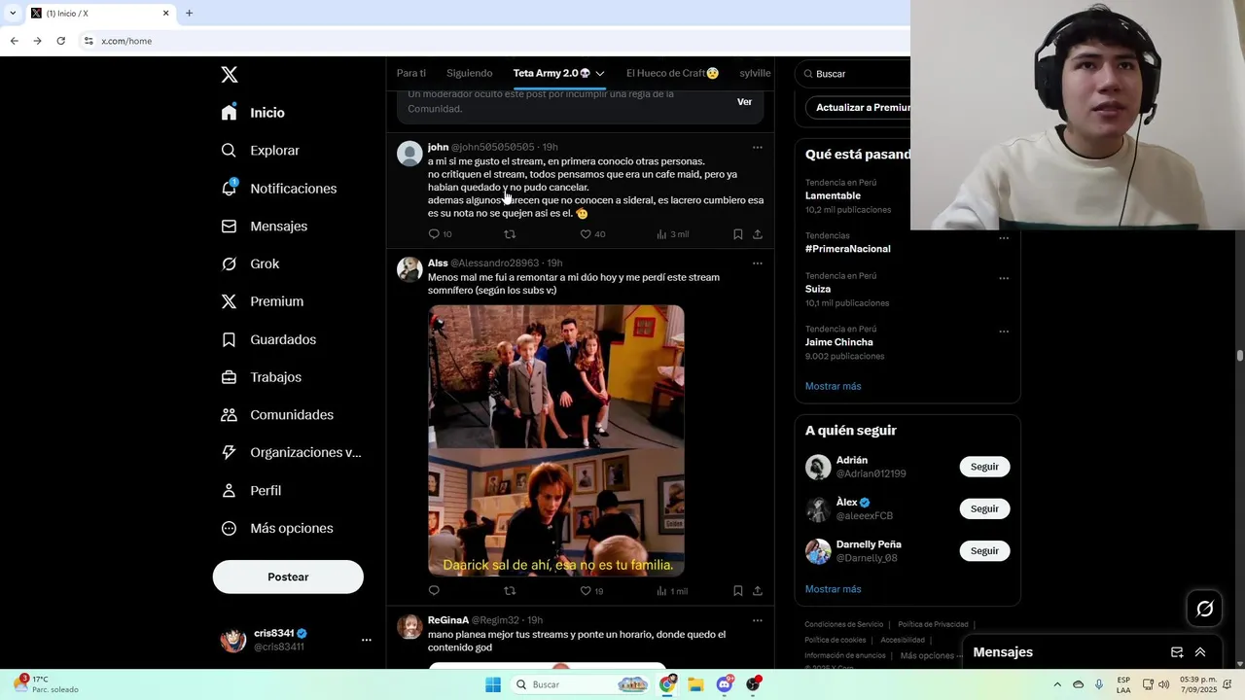The image size is (1245, 700).
Task: Click the Organizaciones lightning icon
Action: (x=229, y=452)
